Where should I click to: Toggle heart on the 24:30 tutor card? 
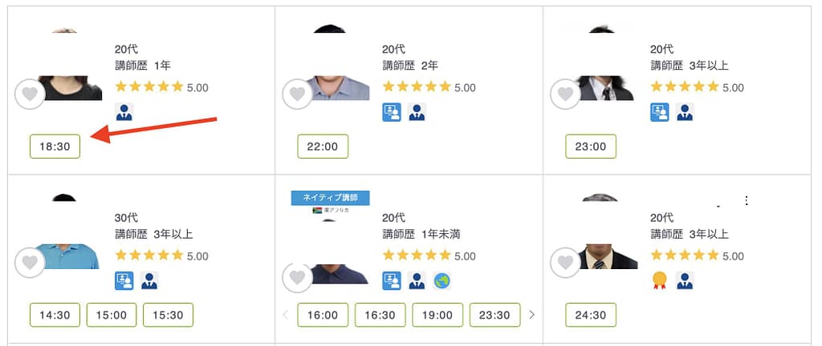pyautogui.click(x=565, y=263)
